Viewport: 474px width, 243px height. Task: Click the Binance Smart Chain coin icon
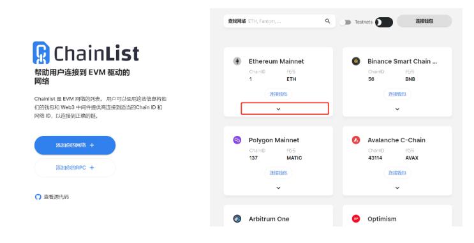click(x=356, y=61)
